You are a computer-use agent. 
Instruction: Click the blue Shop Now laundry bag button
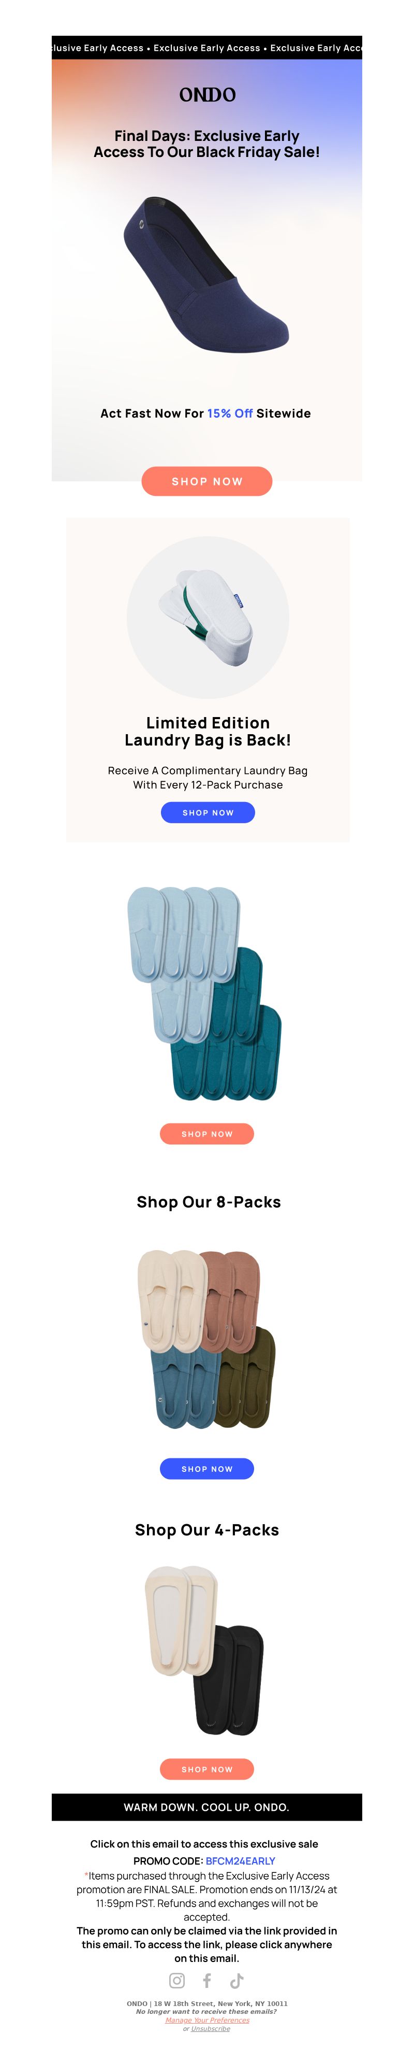click(x=208, y=812)
